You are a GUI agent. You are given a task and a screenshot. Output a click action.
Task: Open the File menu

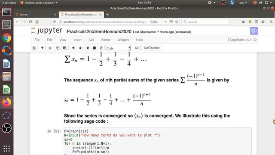37,40
